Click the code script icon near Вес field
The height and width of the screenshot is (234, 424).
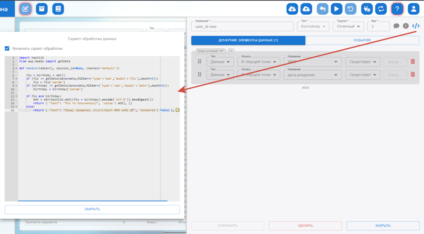click(416, 26)
